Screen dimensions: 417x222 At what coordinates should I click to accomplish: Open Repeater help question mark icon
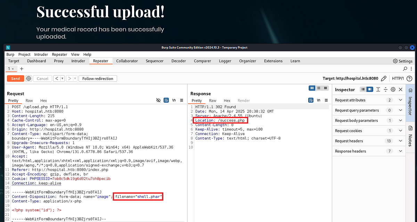(x=409, y=79)
